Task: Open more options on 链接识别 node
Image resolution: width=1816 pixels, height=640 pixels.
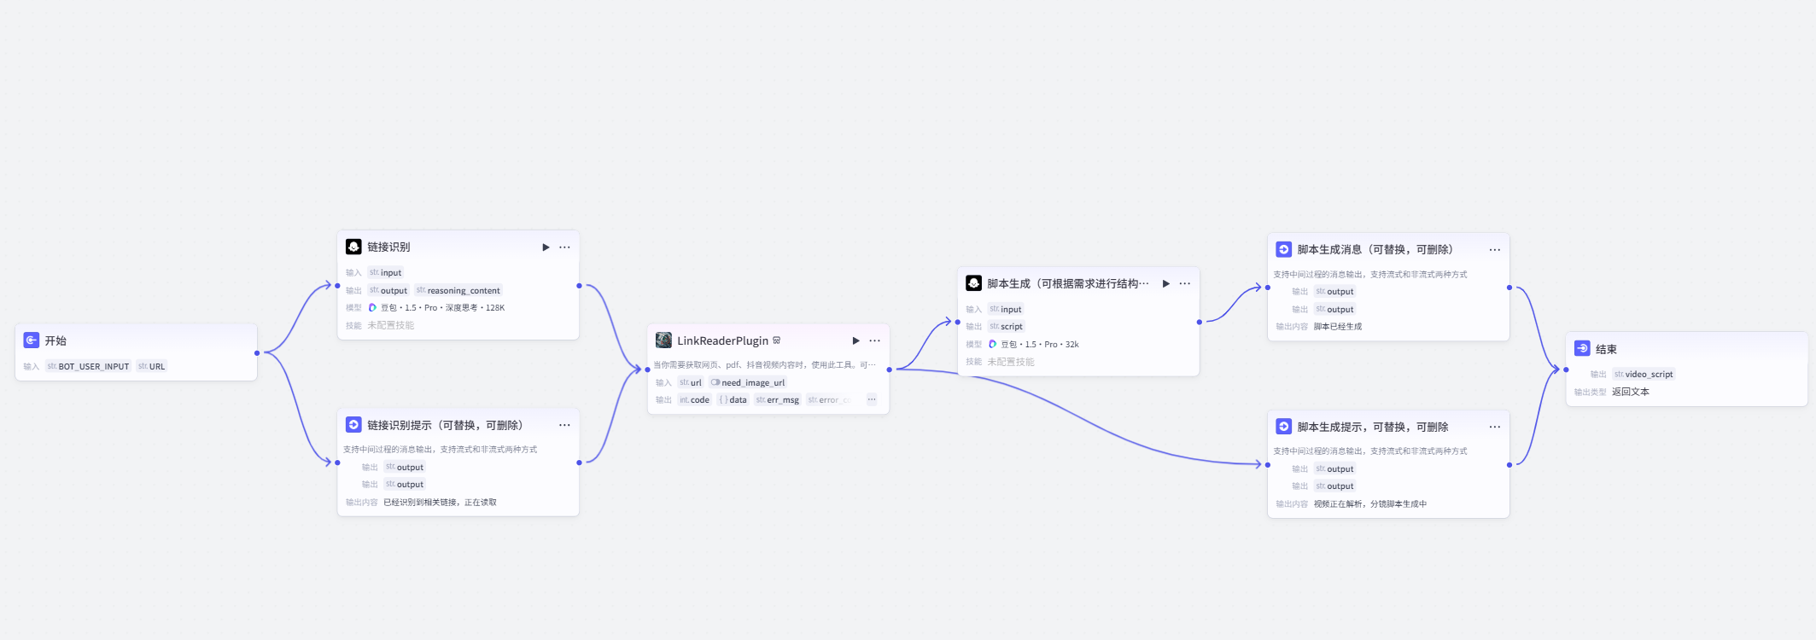Action: click(564, 247)
